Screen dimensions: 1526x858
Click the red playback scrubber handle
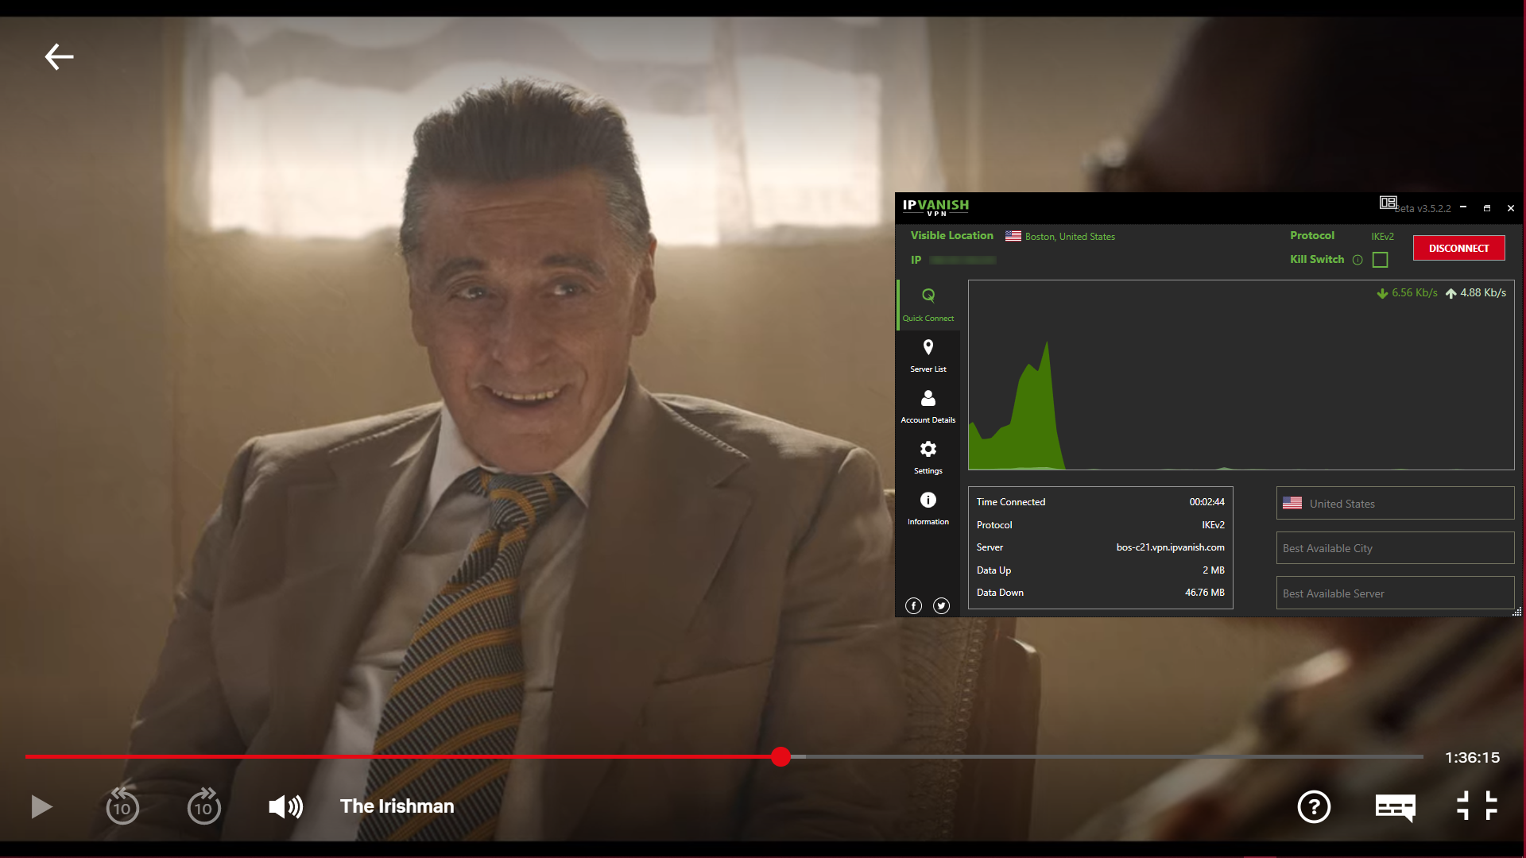tap(780, 756)
